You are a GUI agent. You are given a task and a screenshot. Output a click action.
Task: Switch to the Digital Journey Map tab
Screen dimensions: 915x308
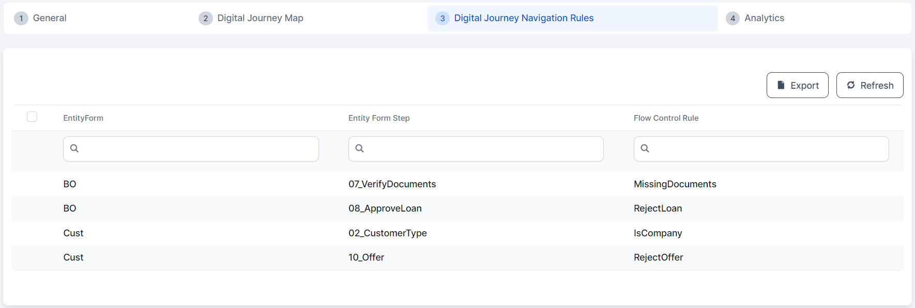(x=260, y=18)
